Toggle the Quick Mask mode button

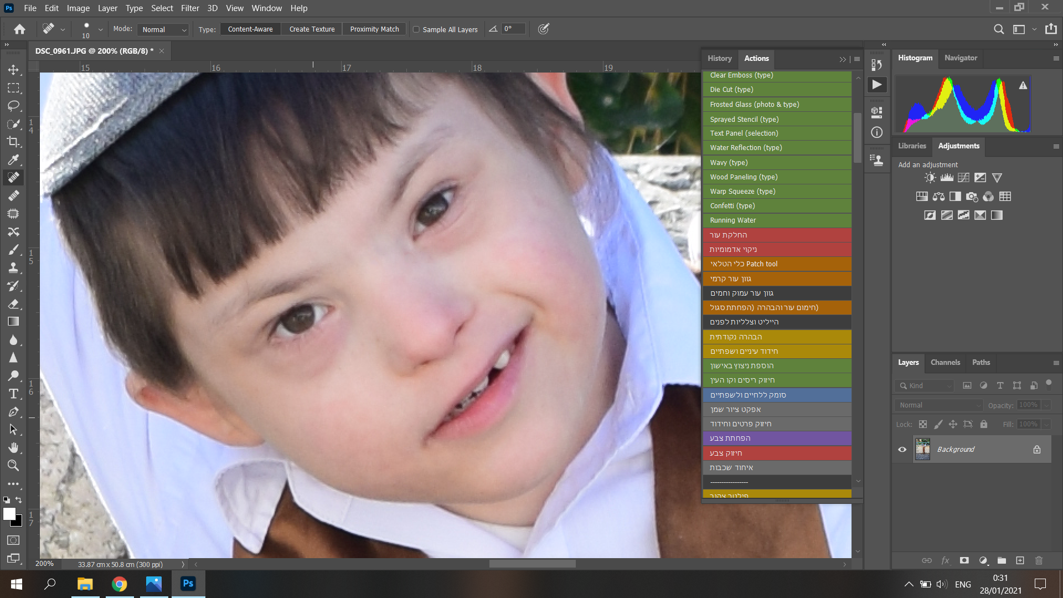coord(13,540)
